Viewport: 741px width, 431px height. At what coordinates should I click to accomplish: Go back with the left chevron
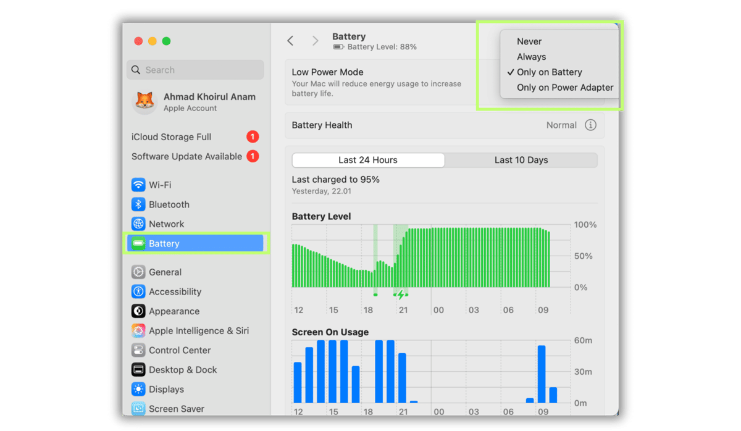click(x=290, y=41)
